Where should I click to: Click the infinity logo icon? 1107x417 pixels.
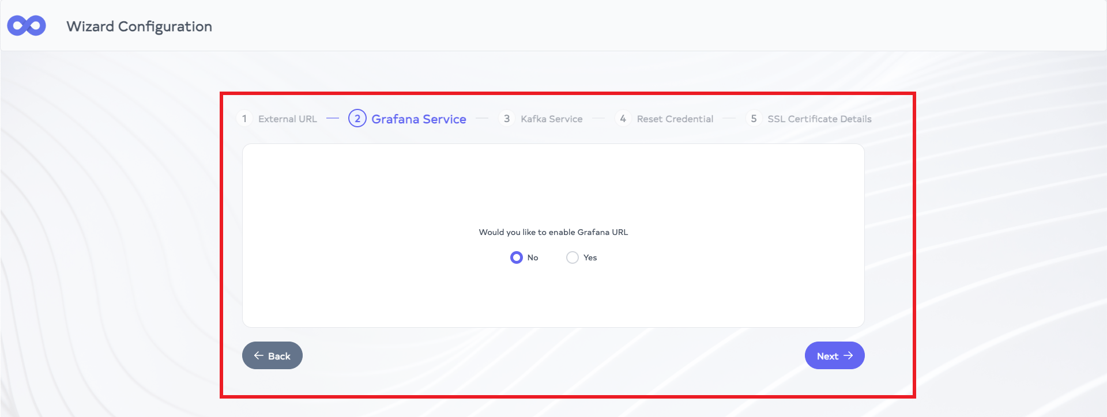coord(27,26)
